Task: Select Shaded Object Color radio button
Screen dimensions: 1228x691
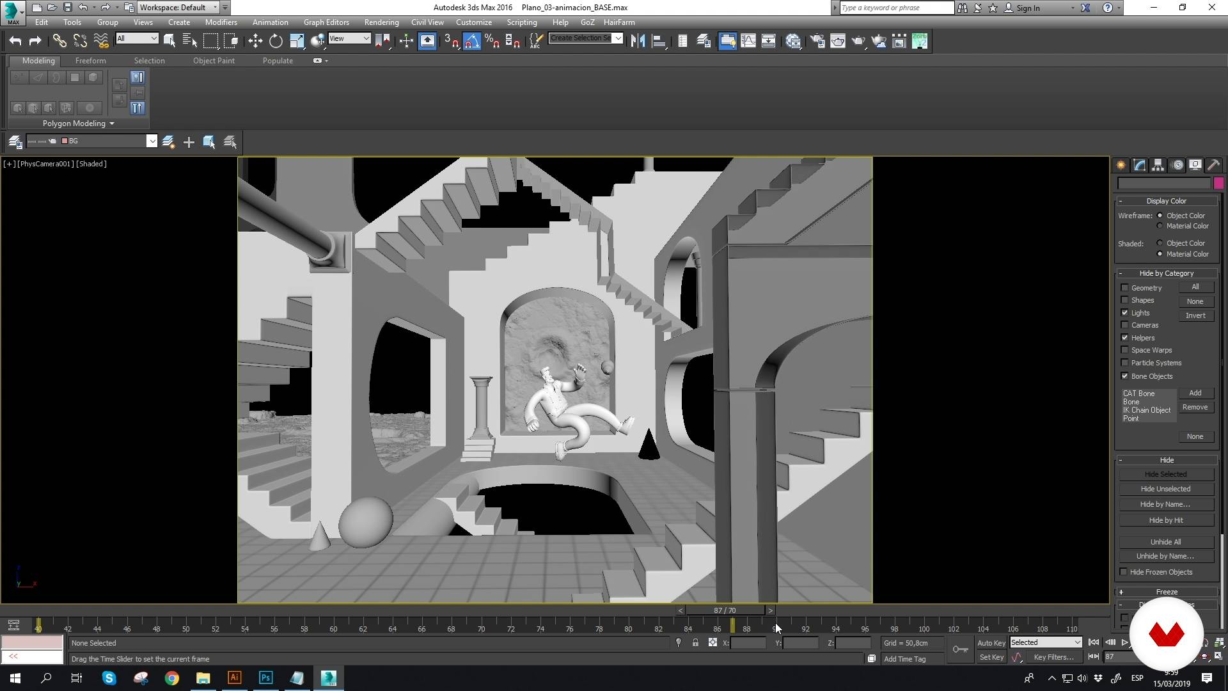Action: [1160, 243]
